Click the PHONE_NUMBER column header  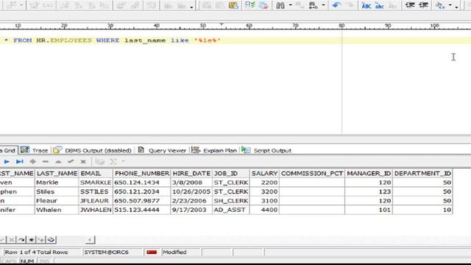[142, 174]
